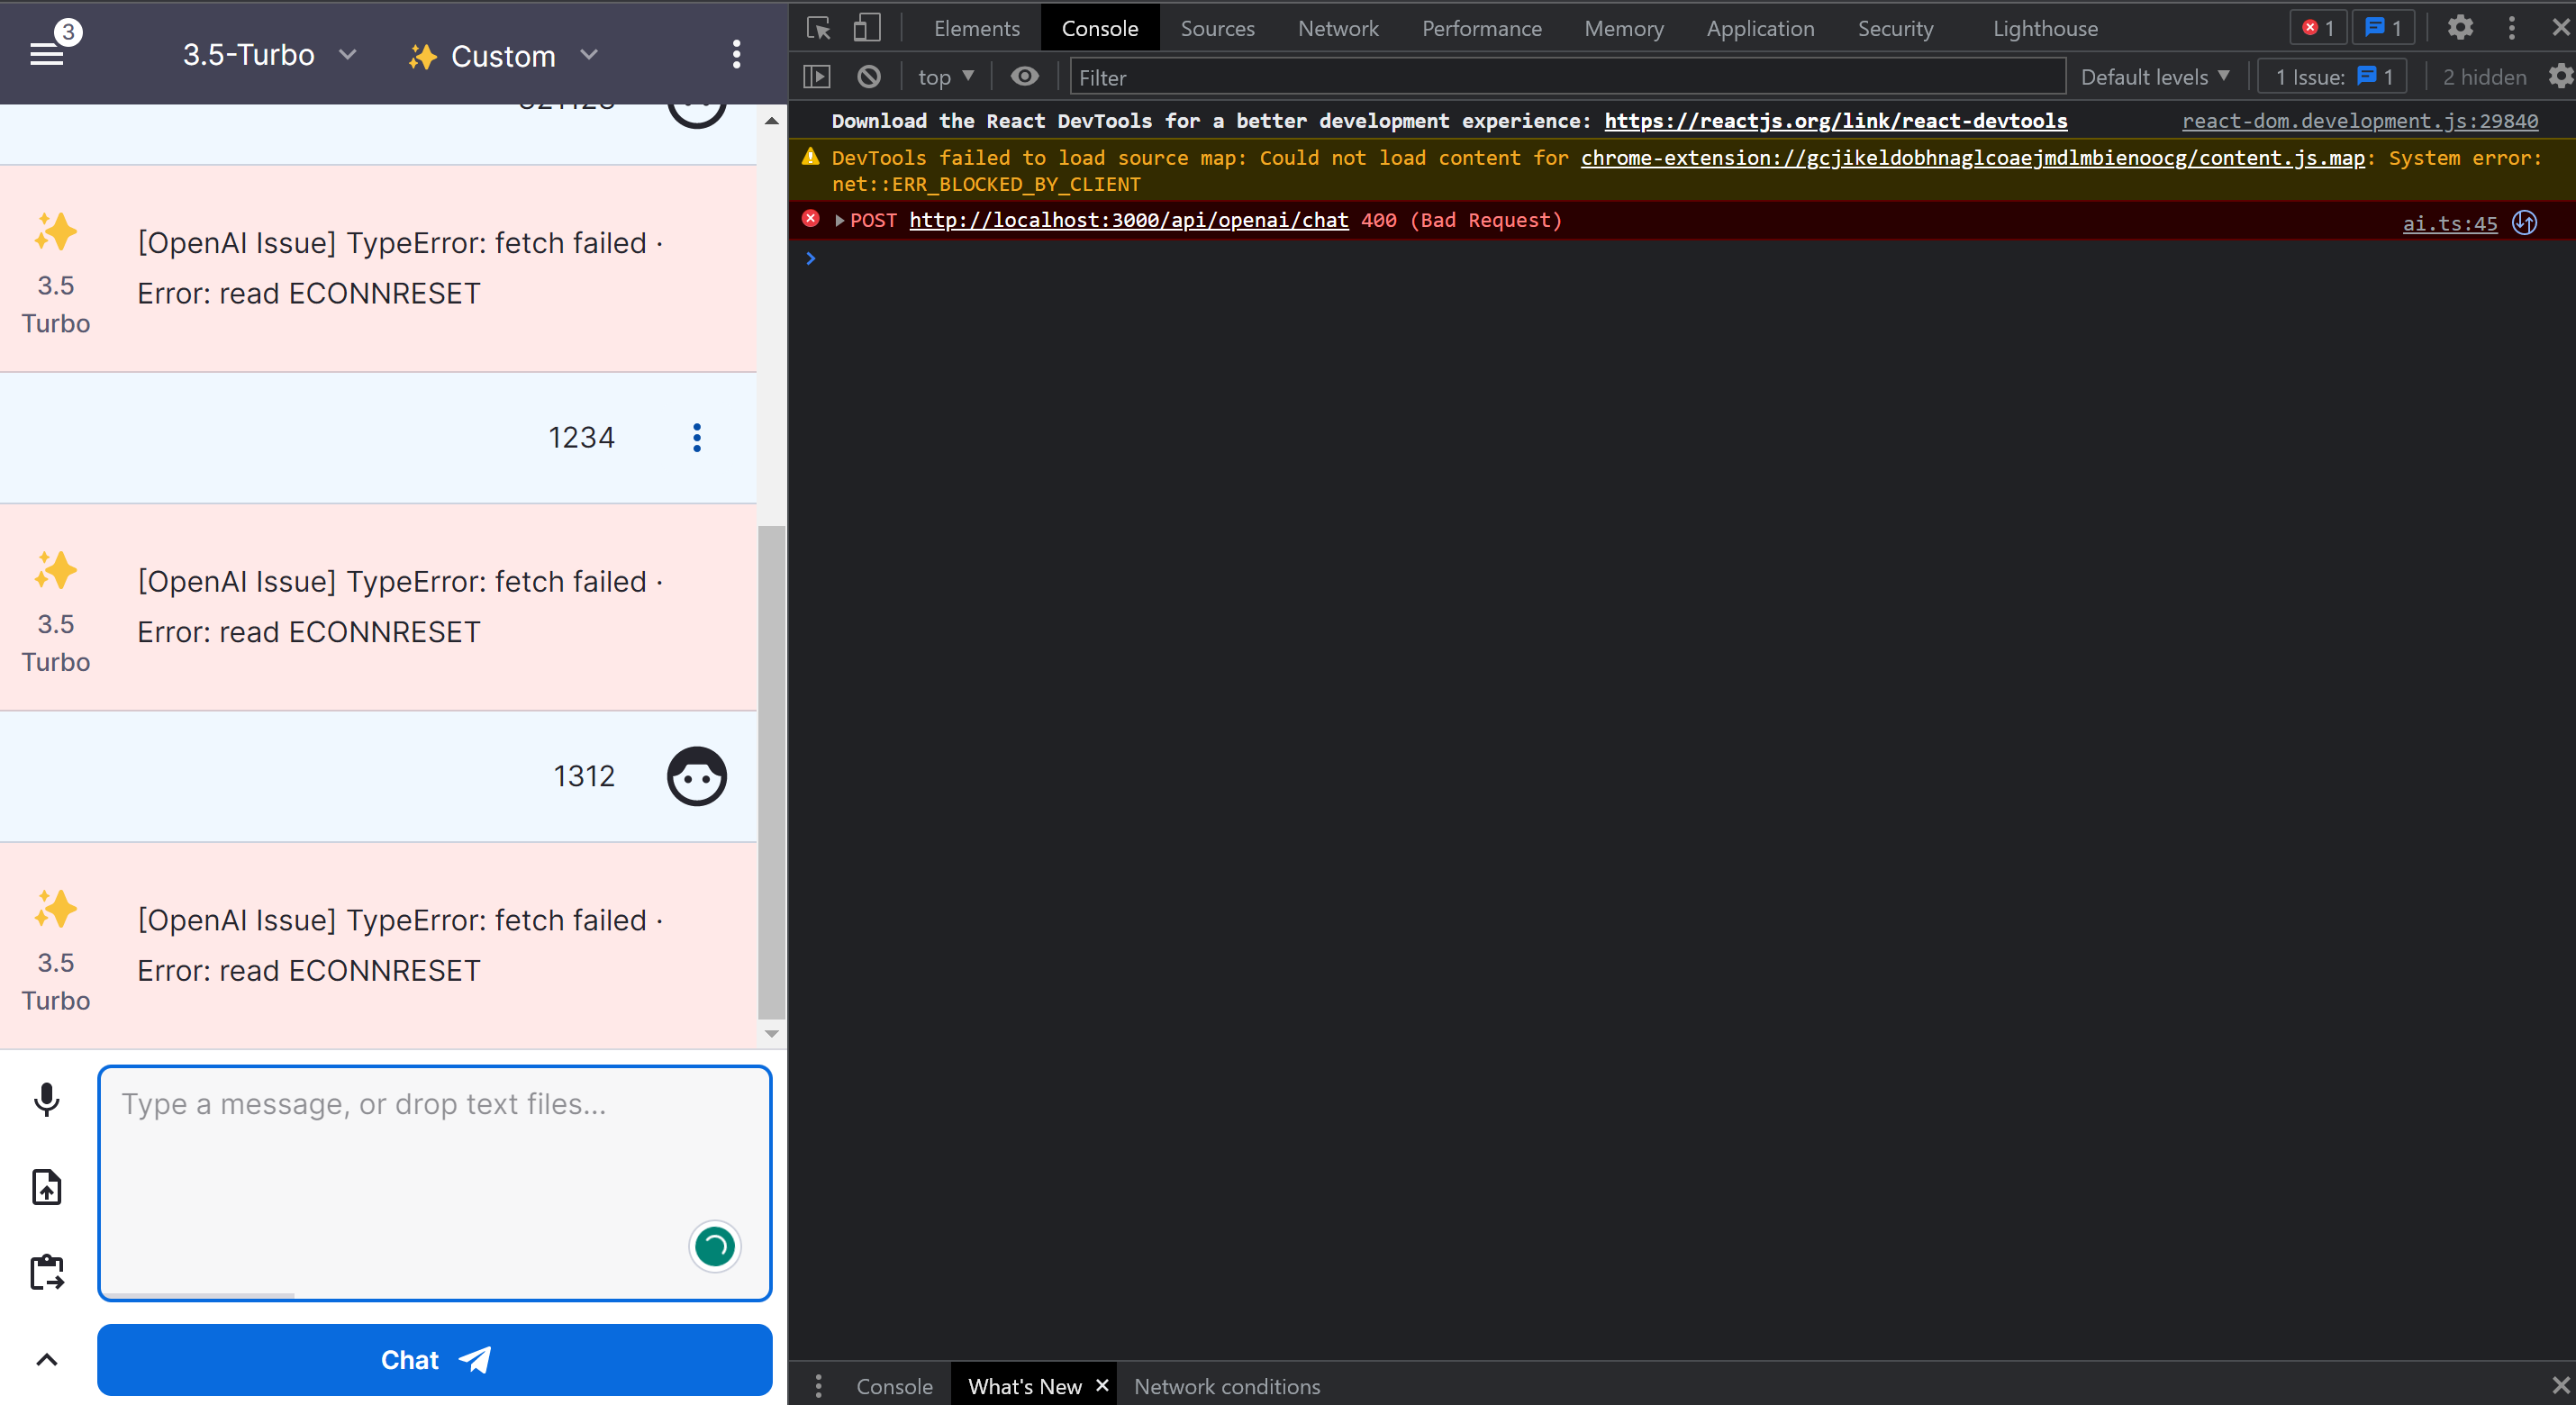Open the ai.ts:45 source link
The width and height of the screenshot is (2576, 1405).
click(x=2447, y=222)
